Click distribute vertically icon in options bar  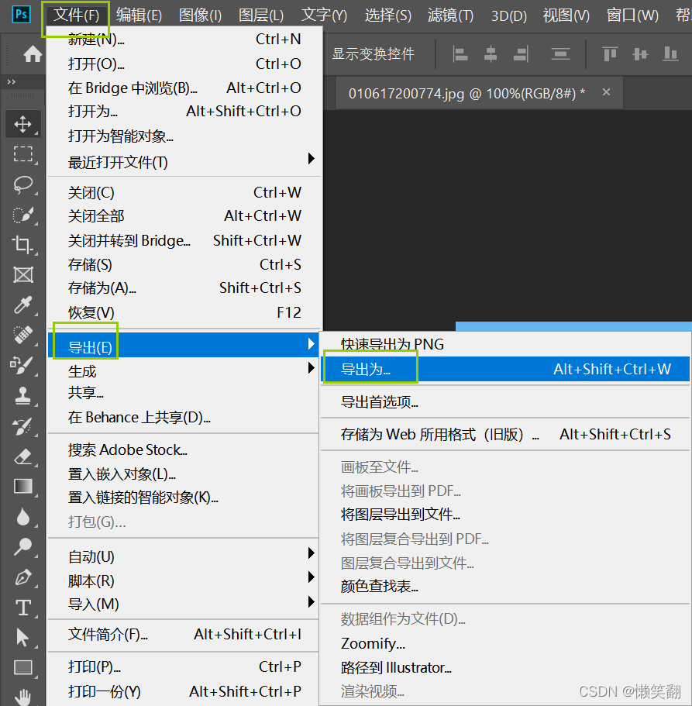[560, 54]
